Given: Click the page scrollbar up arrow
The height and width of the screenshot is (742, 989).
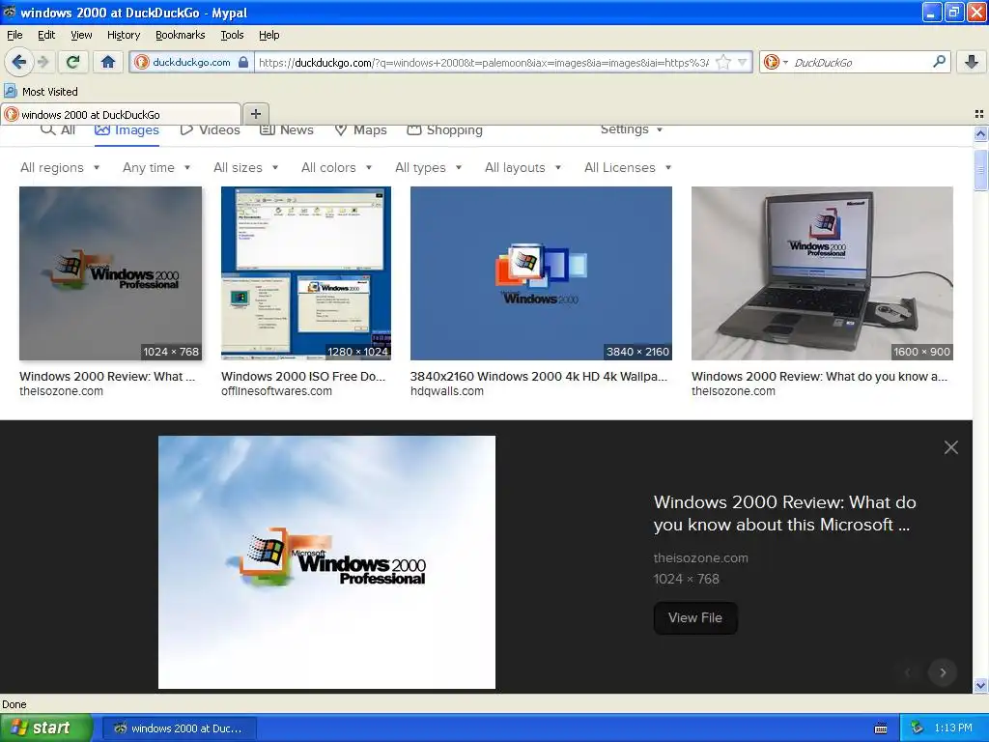Looking at the screenshot, I should pos(980,133).
